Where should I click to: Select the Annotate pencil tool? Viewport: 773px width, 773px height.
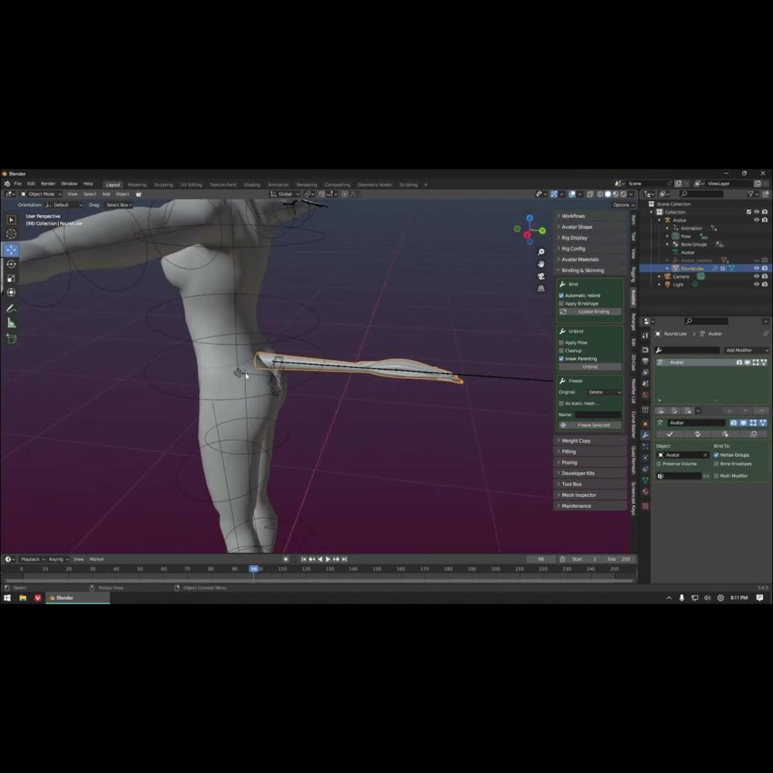11,308
